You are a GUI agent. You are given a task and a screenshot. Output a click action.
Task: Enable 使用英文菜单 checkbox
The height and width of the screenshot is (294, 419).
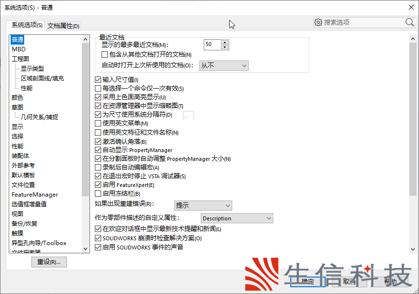click(98, 124)
